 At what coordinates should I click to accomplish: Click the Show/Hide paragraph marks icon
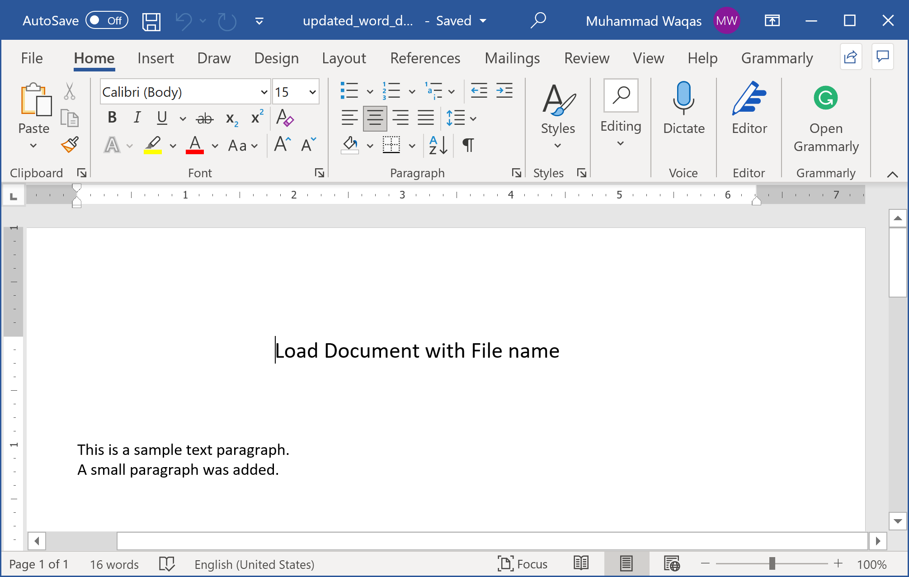(x=468, y=145)
